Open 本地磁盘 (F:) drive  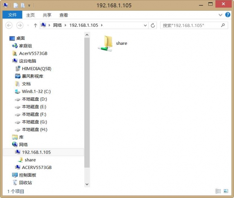[31, 114]
